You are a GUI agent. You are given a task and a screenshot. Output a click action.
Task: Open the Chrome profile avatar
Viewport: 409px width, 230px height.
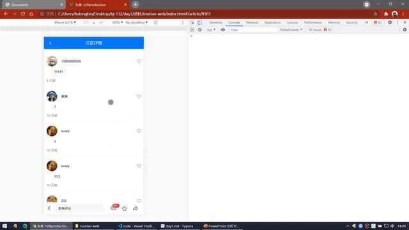pos(395,14)
